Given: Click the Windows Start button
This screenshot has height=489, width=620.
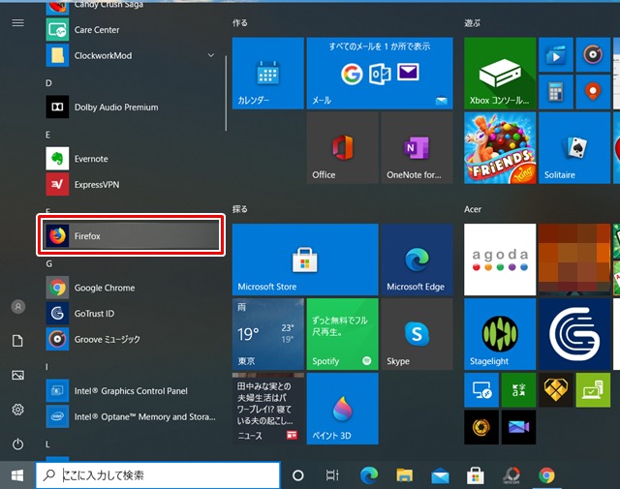Looking at the screenshot, I should tap(17, 475).
